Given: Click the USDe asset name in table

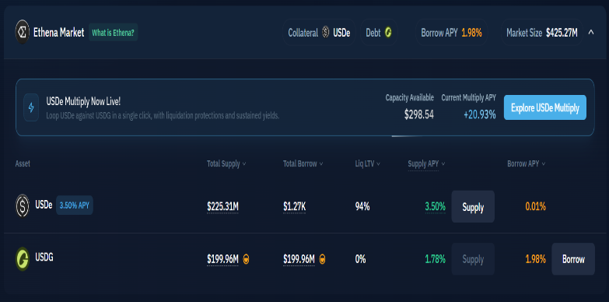Looking at the screenshot, I should pos(44,205).
